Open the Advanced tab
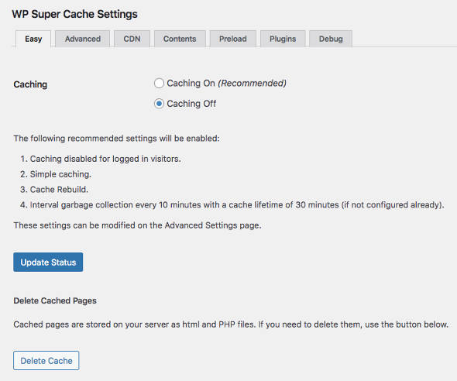The image size is (457, 381). tap(82, 39)
